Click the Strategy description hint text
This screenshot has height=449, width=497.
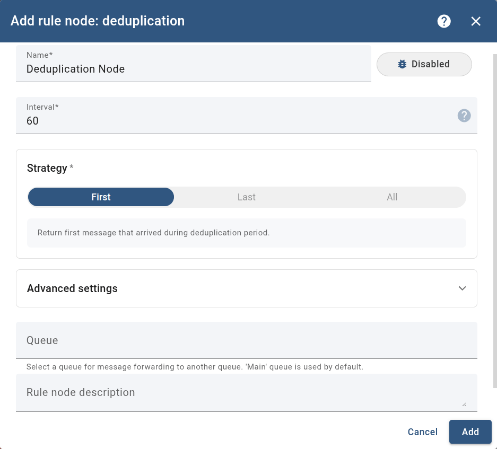point(154,233)
